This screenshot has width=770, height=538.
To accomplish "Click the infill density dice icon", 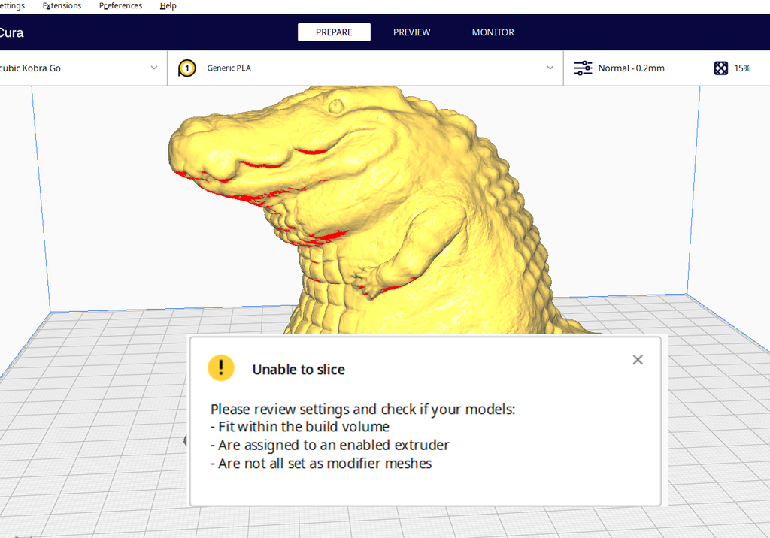I will pyautogui.click(x=722, y=68).
